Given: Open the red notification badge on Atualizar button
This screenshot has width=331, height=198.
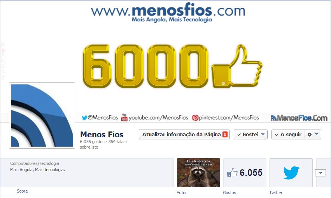Looking at the screenshot, I should pos(225,135).
